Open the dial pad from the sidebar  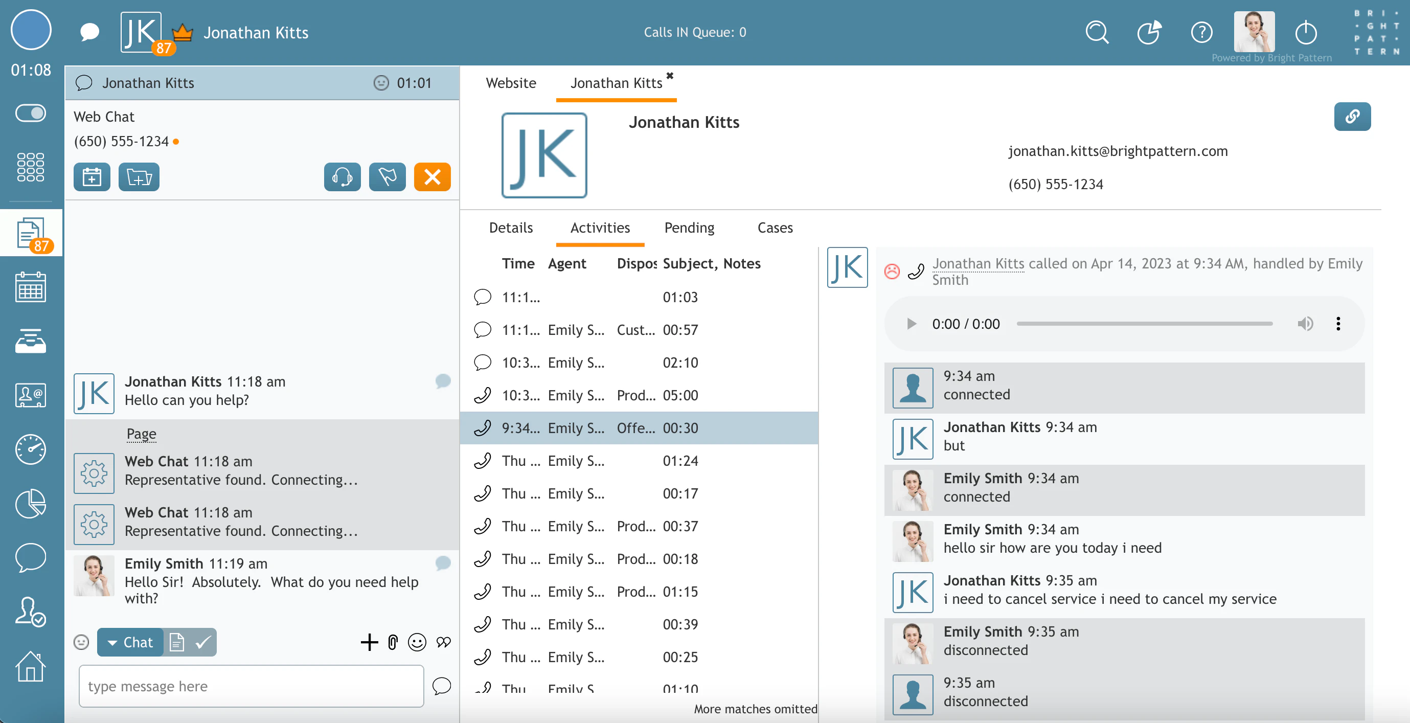pos(30,167)
